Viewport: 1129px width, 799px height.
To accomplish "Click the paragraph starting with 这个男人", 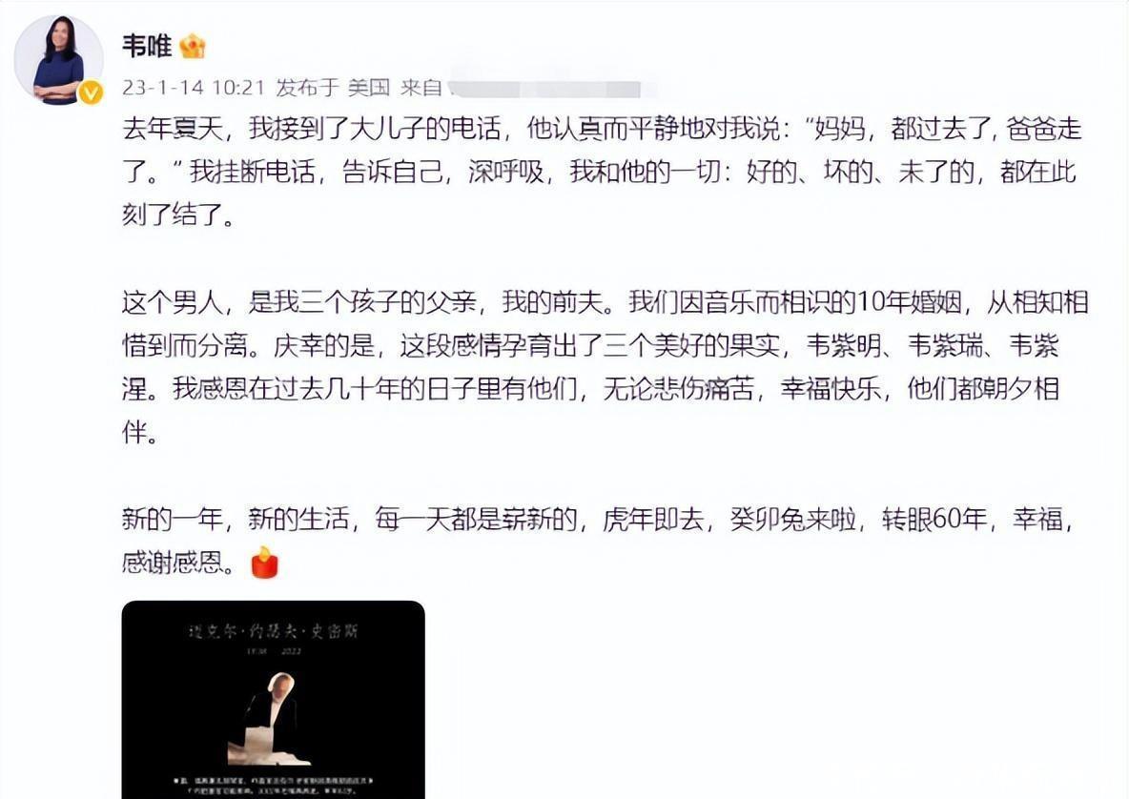I will tap(605, 367).
